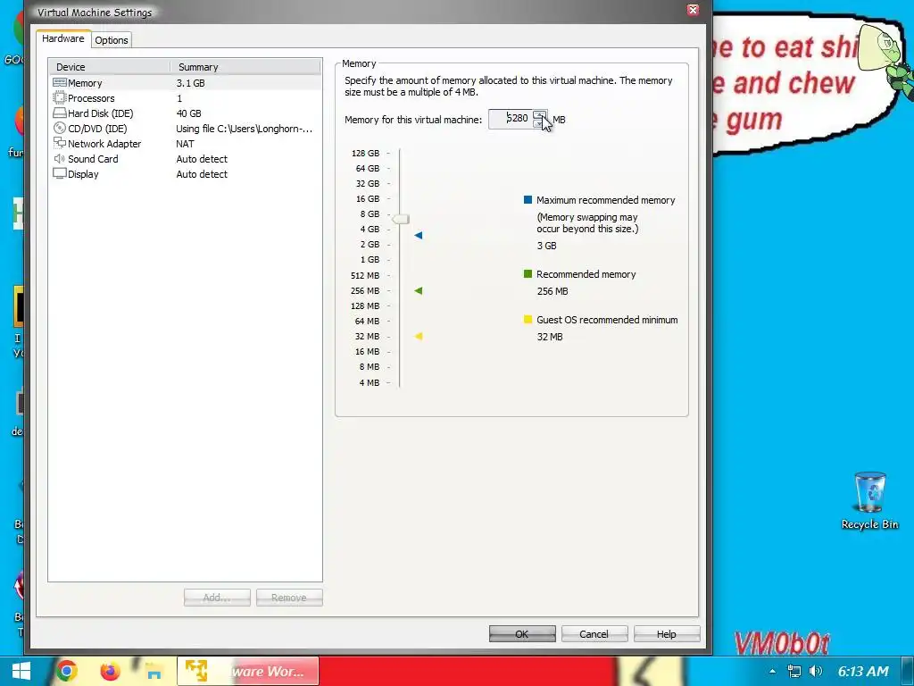The image size is (914, 686).
Task: Show hidden system tray icons
Action: (x=772, y=672)
